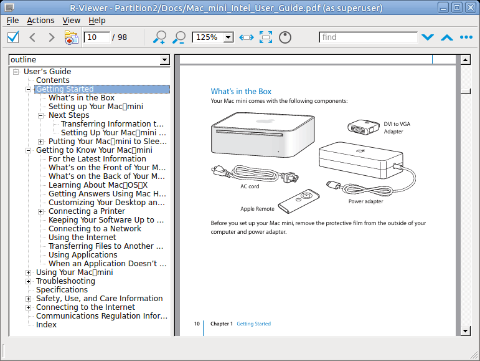Click the window menu icon in title bar
The height and width of the screenshot is (361, 480).
pos(9,7)
